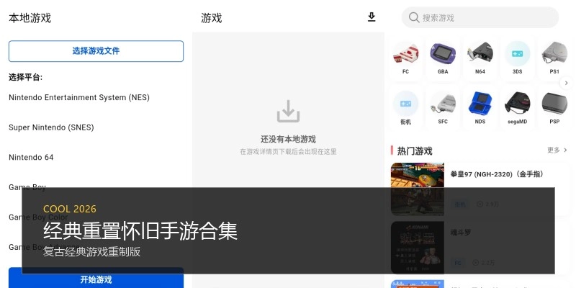This screenshot has height=288, width=576.
Task: Click the 选择游戏文件 button
Action: point(96,51)
